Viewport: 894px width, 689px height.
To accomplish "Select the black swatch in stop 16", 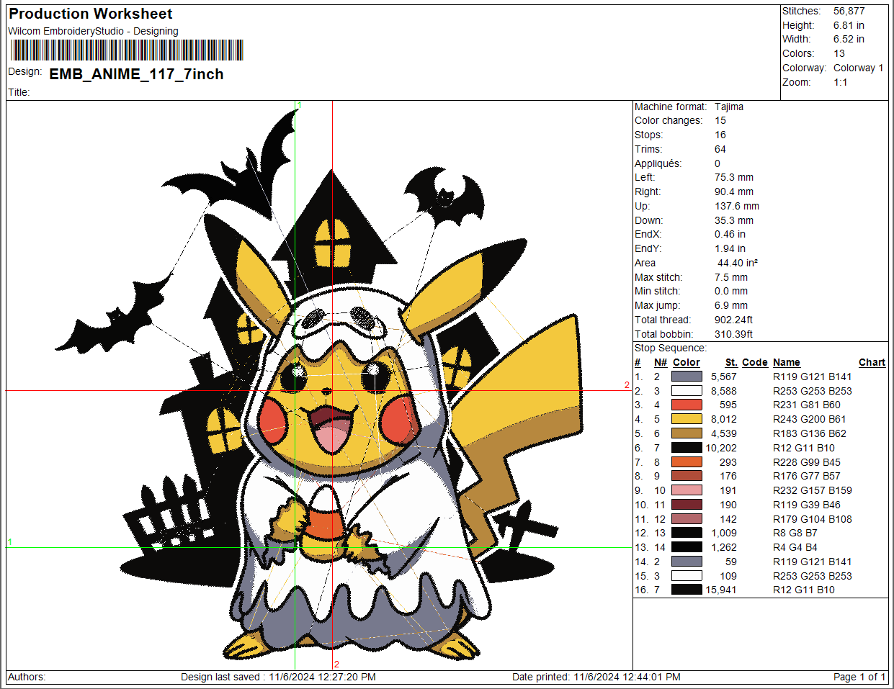I will pyautogui.click(x=687, y=590).
